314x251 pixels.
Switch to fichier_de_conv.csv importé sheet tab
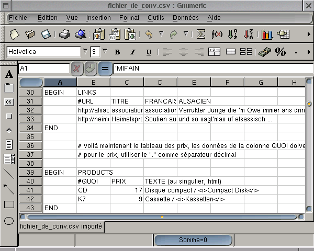tap(60, 226)
